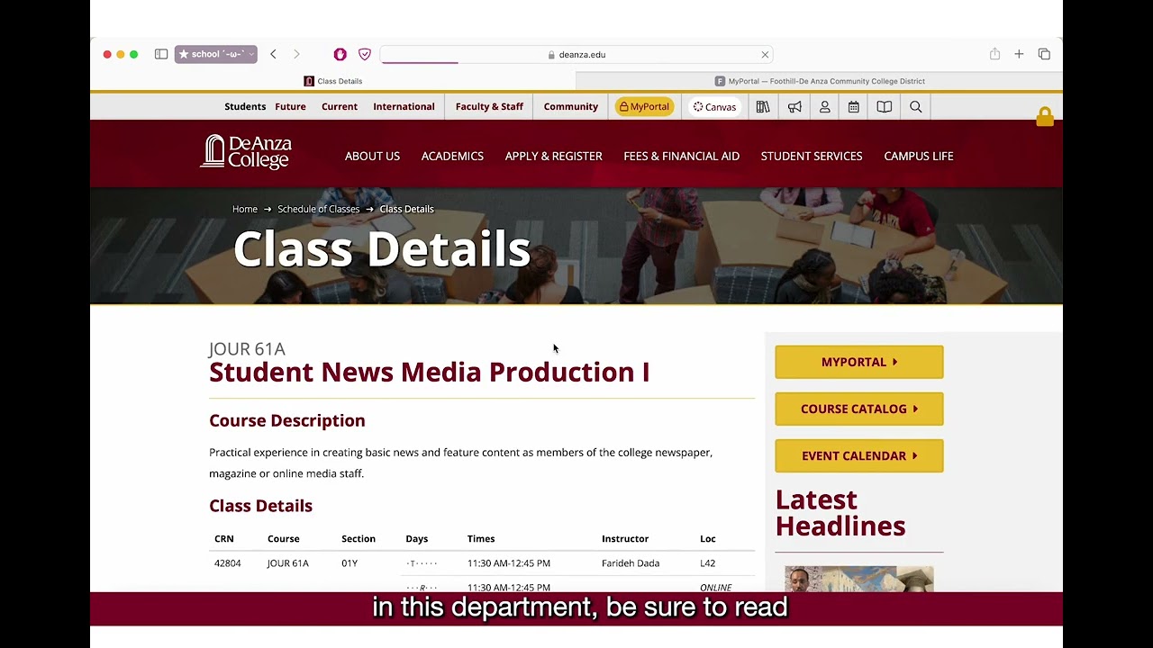Click the Schedule of Classes breadcrumb

318,209
